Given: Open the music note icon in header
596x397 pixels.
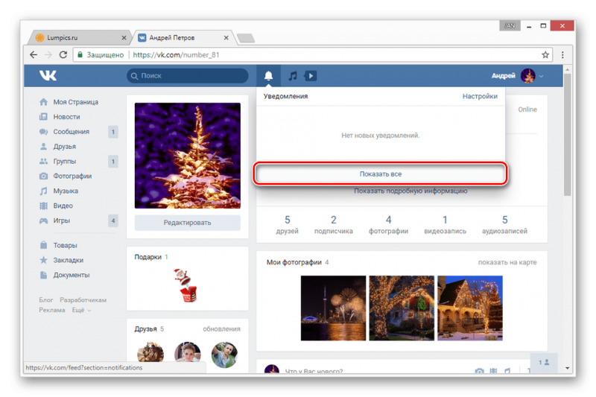Looking at the screenshot, I should pyautogui.click(x=293, y=75).
